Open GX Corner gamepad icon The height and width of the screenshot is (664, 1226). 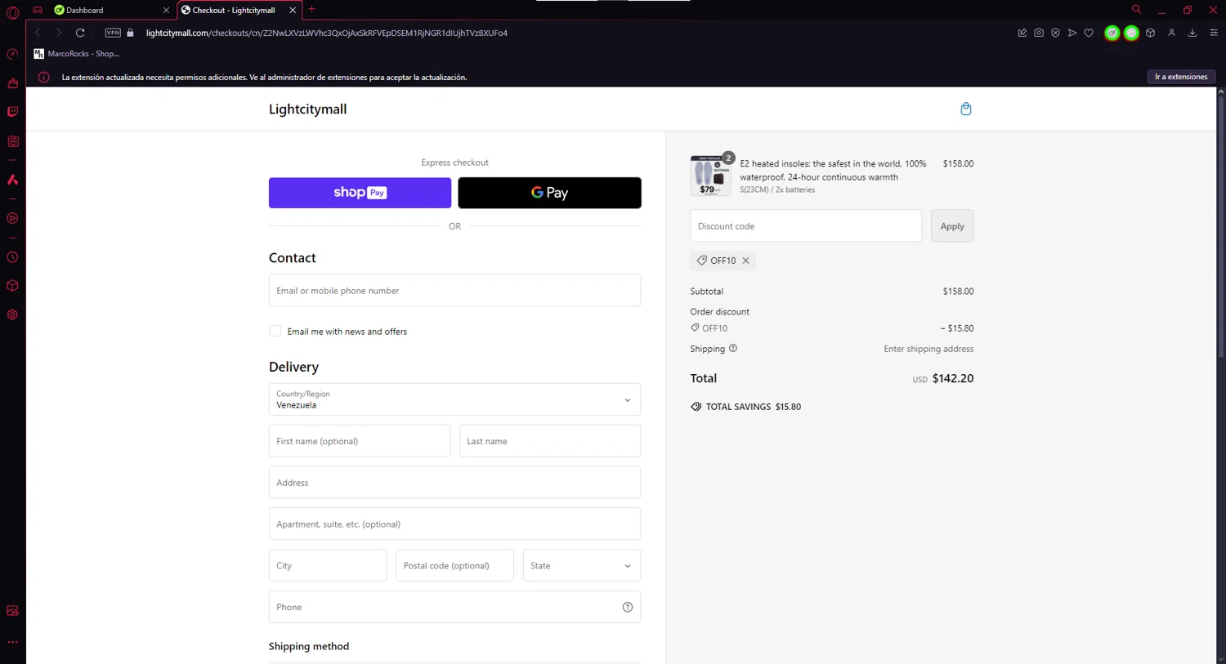[38, 10]
